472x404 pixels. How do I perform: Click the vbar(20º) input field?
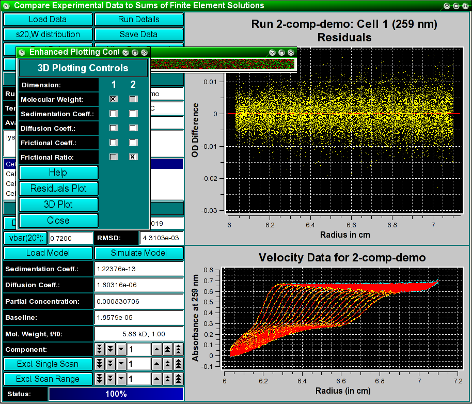[x=70, y=238]
